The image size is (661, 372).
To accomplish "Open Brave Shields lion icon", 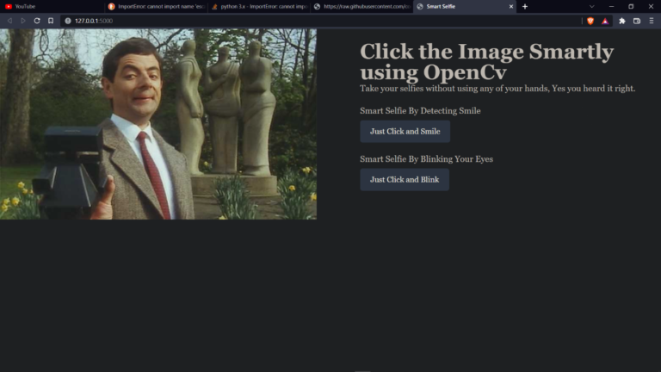I will click(x=590, y=21).
